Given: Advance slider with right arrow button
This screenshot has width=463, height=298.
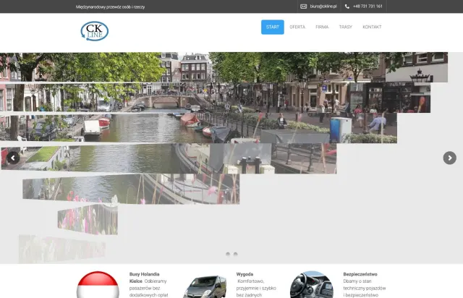Looking at the screenshot, I should (x=450, y=158).
